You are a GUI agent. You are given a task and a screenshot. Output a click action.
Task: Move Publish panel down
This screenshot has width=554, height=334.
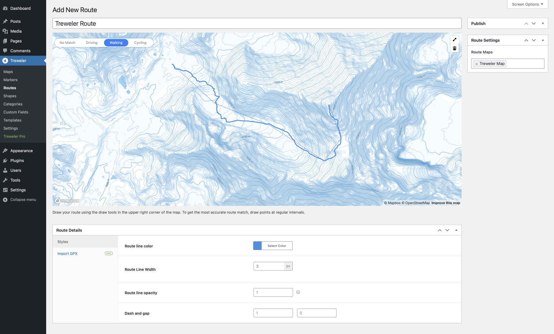point(534,24)
